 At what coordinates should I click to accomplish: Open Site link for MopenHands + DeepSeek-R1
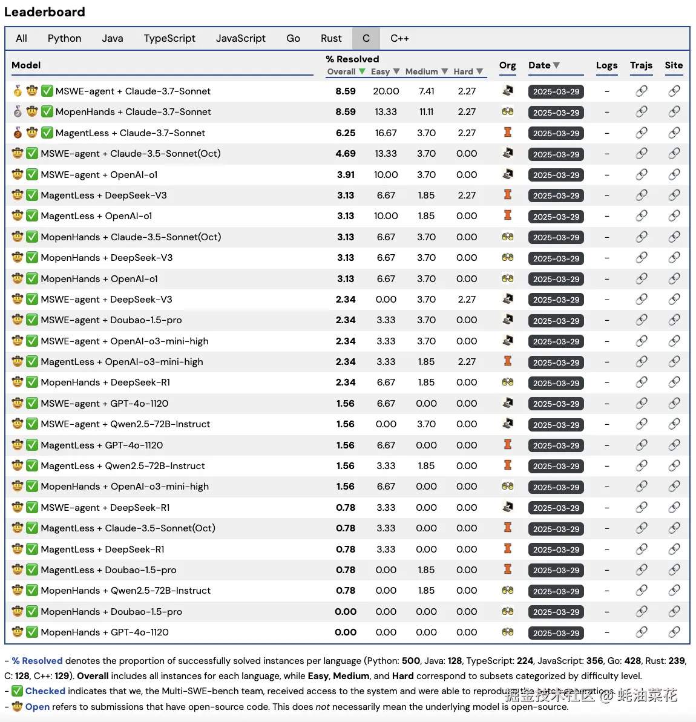pyautogui.click(x=674, y=382)
